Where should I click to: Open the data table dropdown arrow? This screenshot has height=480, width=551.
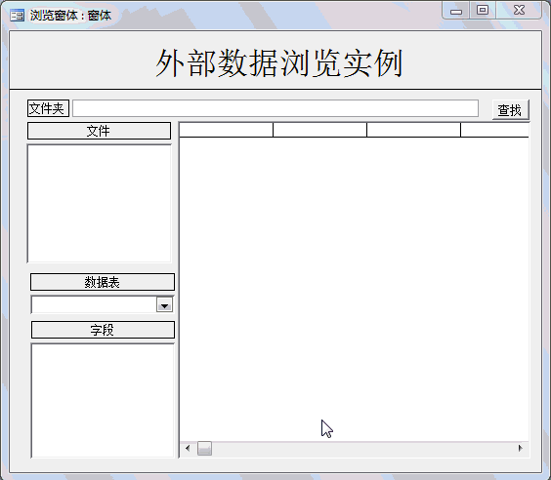click(x=164, y=305)
